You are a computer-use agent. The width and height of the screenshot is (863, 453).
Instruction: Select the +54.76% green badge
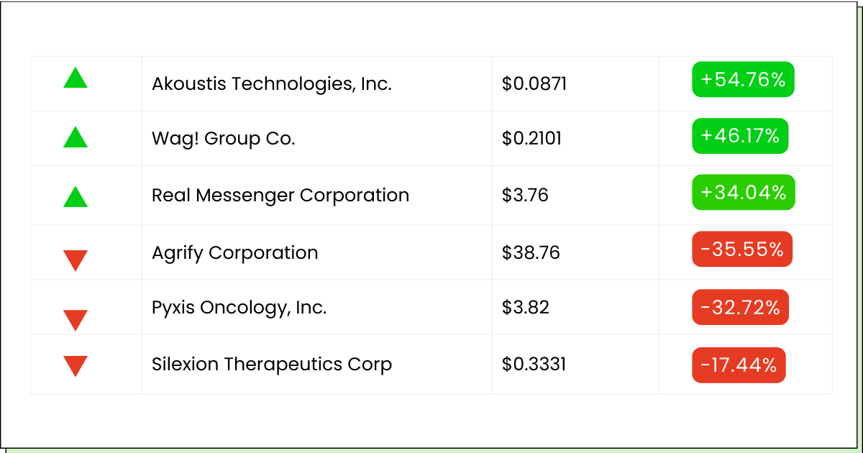click(743, 79)
